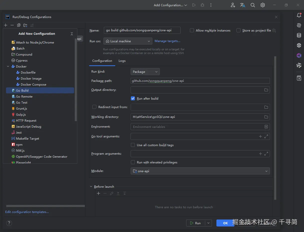Click the Working directory browse folder icon

[x=266, y=117]
